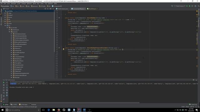The image size is (200, 112).
Task: Use the collapse-all icon in the Project panel
Action: coord(48,9)
